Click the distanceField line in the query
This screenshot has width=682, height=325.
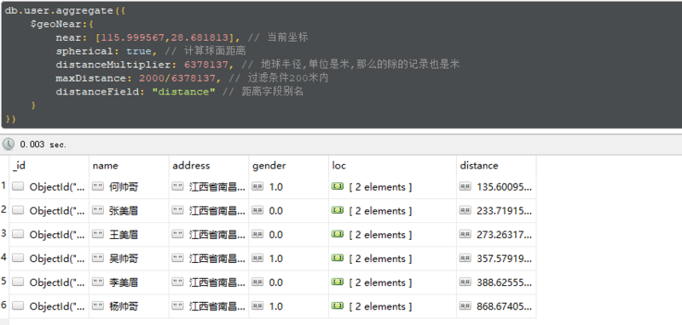pyautogui.click(x=179, y=92)
